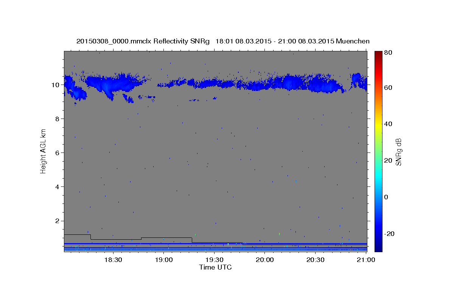Click the 21:00 time tick label
The height and width of the screenshot is (302, 454).
[x=366, y=260]
